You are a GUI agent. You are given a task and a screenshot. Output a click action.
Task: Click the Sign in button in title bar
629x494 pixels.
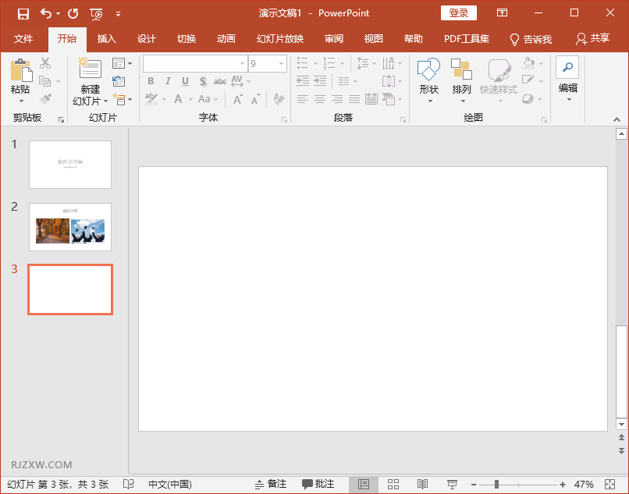click(459, 13)
